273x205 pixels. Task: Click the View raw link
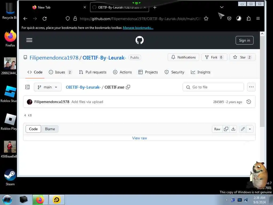tap(139, 138)
